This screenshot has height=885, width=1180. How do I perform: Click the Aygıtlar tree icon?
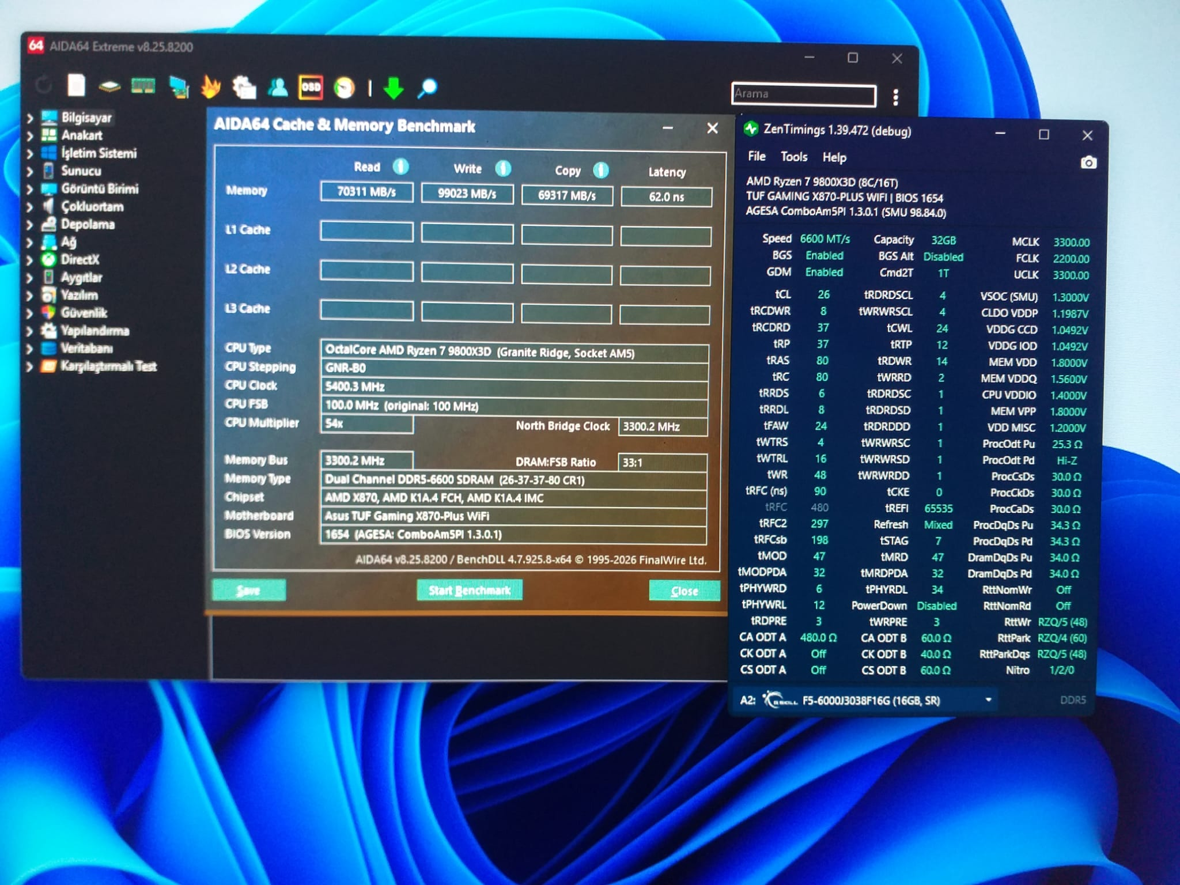(x=49, y=277)
